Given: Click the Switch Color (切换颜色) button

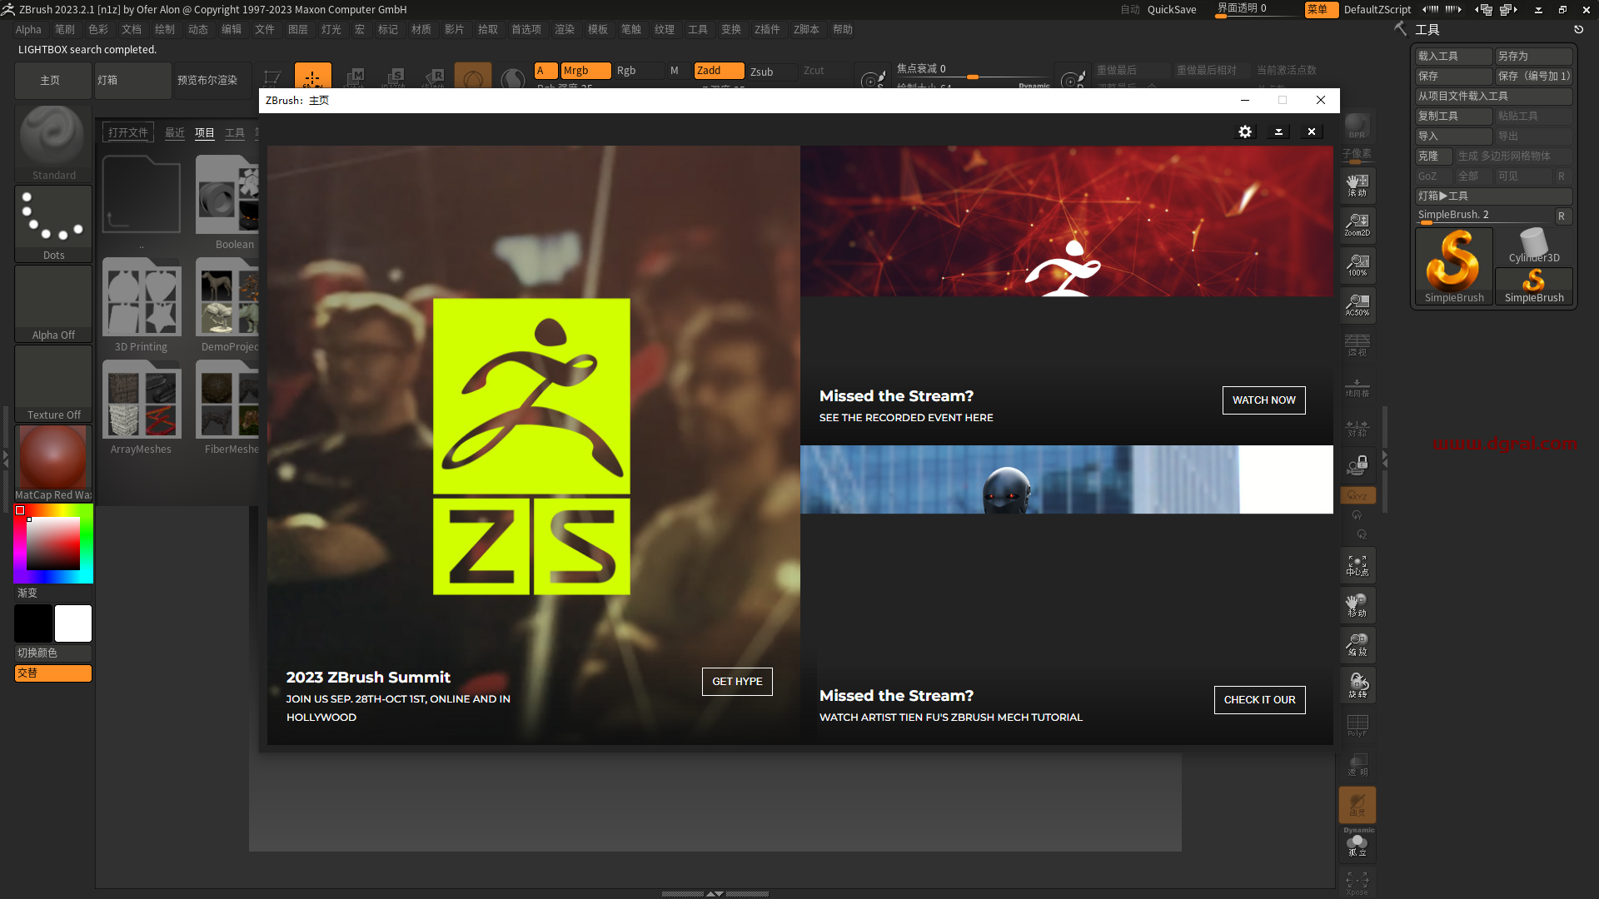Looking at the screenshot, I should point(53,653).
